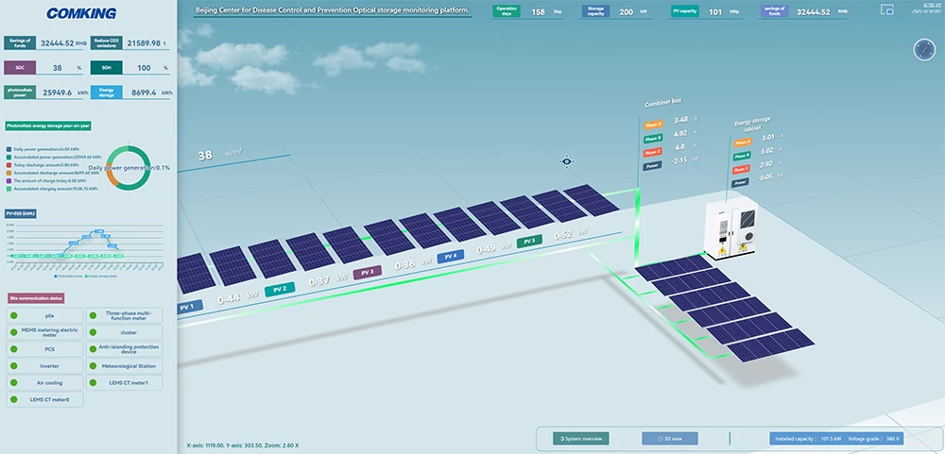Image resolution: width=945 pixels, height=454 pixels.
Task: Click the fullscreen display icon in header
Action: (x=886, y=9)
